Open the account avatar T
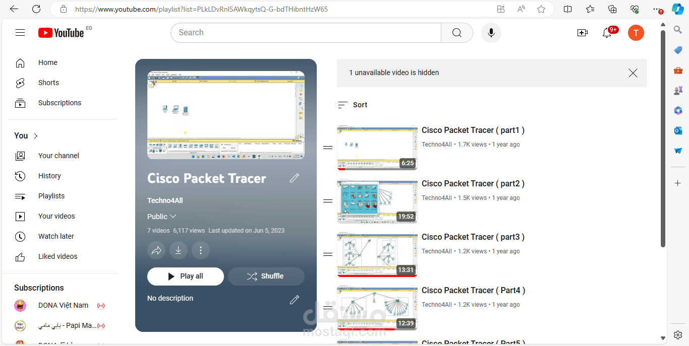This screenshot has height=346, width=689. point(636,33)
